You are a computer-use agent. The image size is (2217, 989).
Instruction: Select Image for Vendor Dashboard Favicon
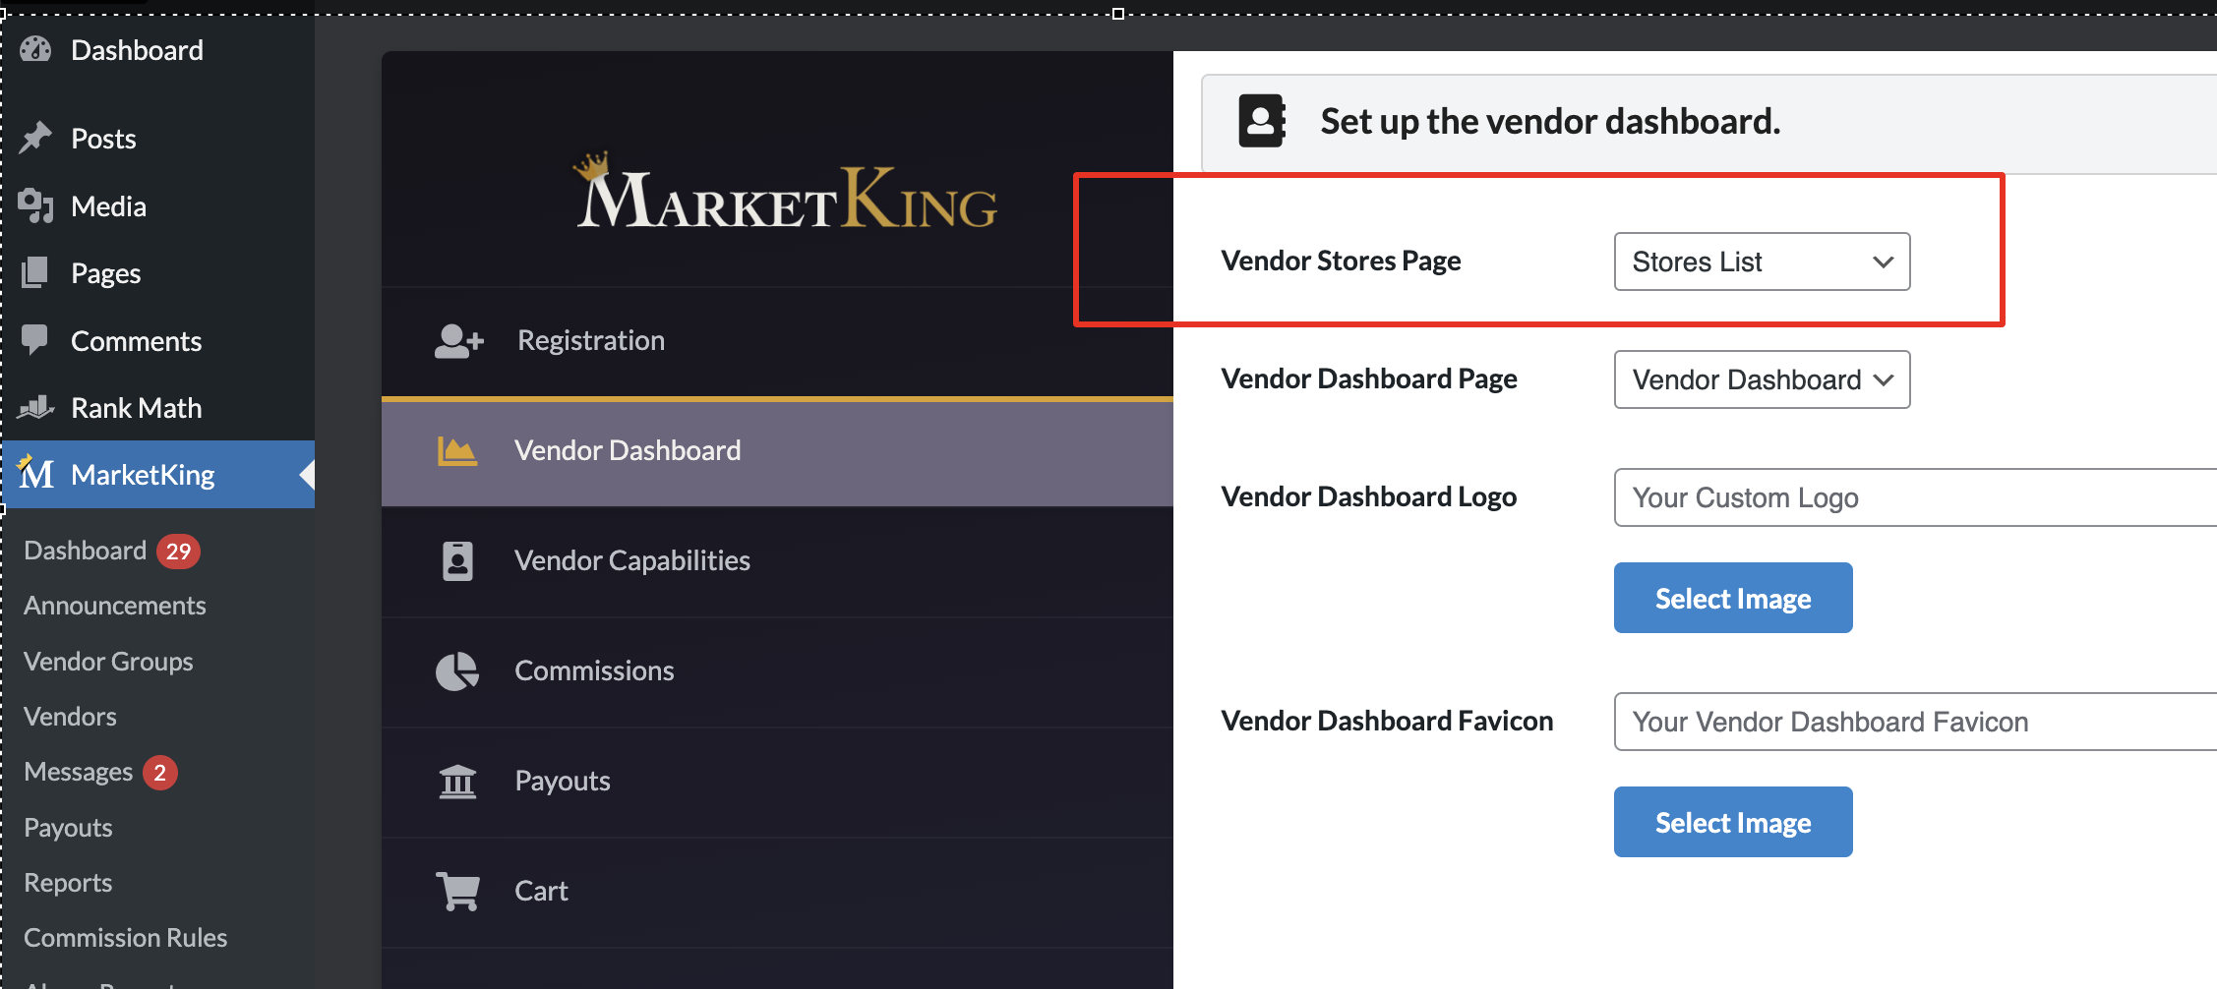[1733, 822]
